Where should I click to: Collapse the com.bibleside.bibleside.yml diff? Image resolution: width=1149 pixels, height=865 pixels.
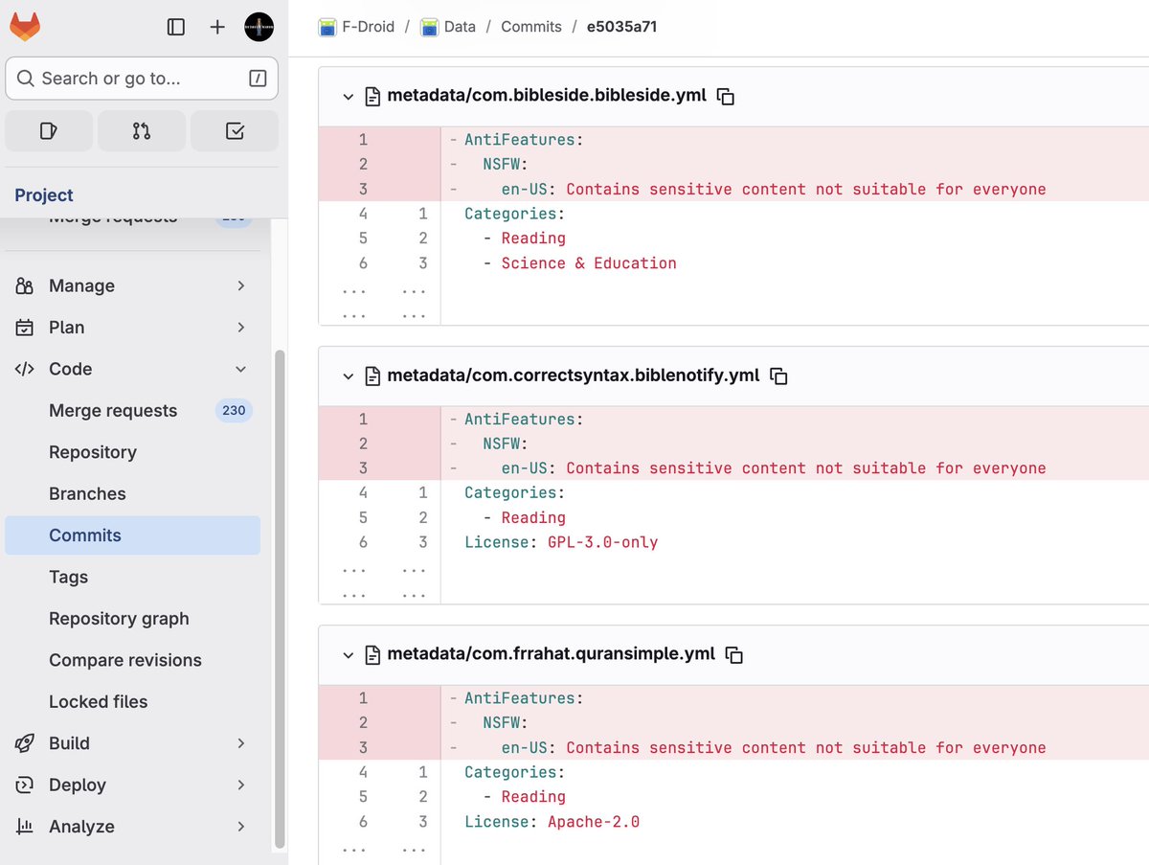[349, 96]
